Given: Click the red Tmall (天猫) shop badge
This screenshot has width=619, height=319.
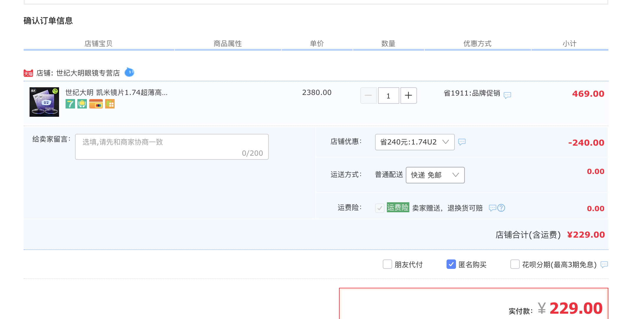Looking at the screenshot, I should [28, 73].
